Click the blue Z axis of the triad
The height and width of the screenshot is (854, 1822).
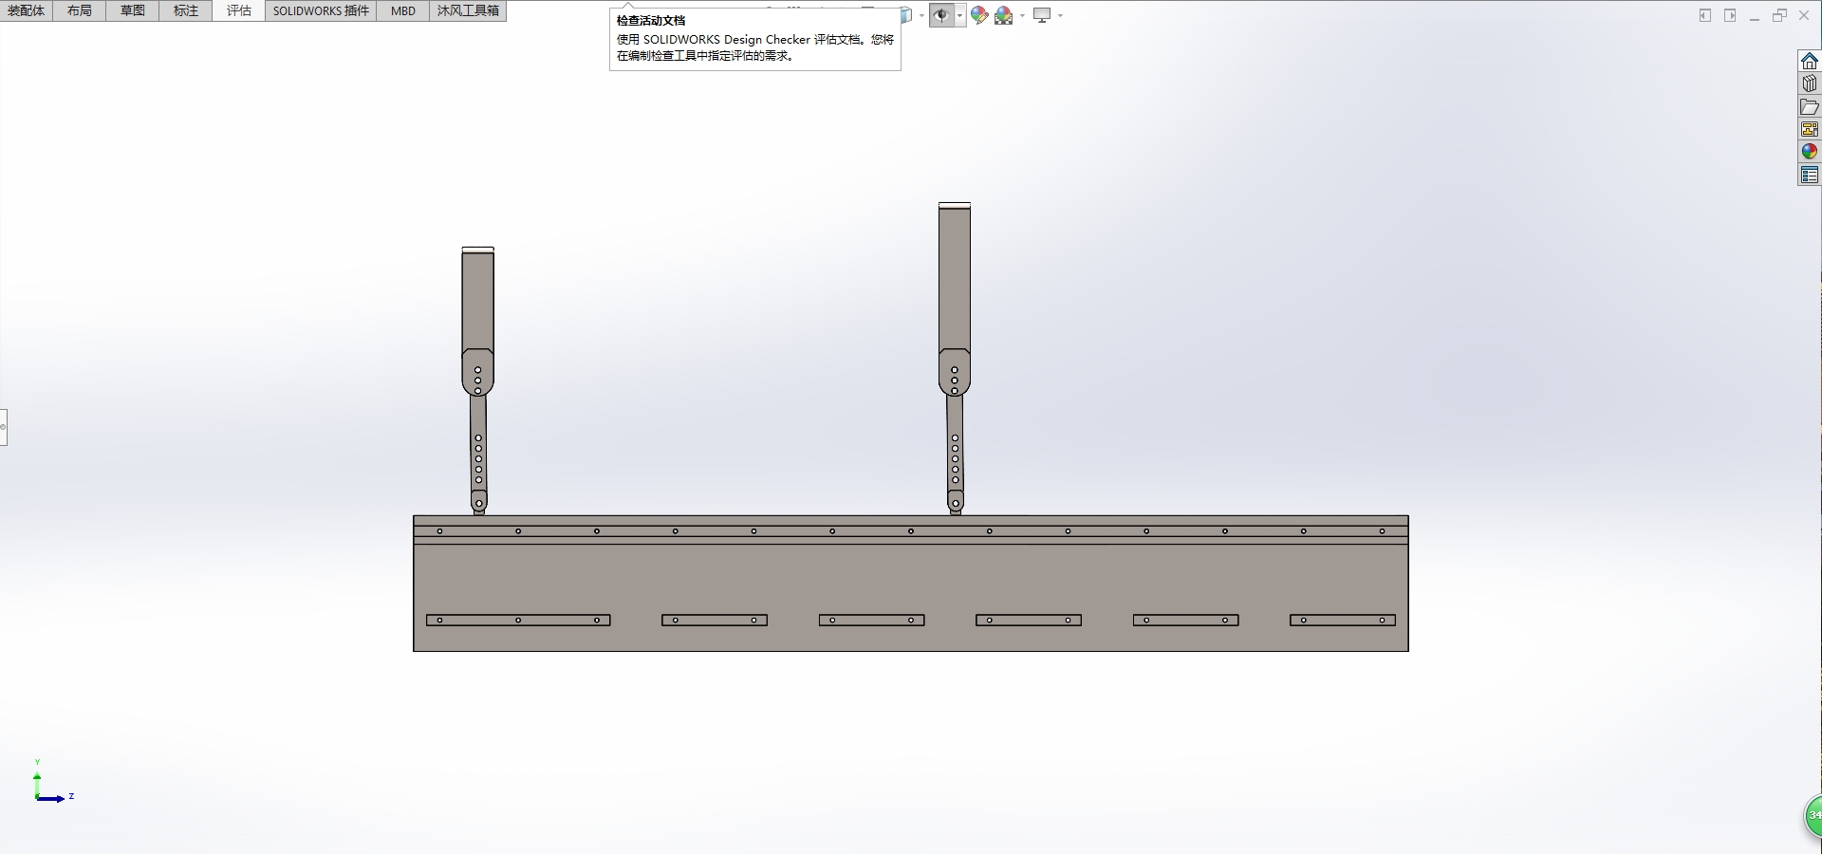(52, 799)
